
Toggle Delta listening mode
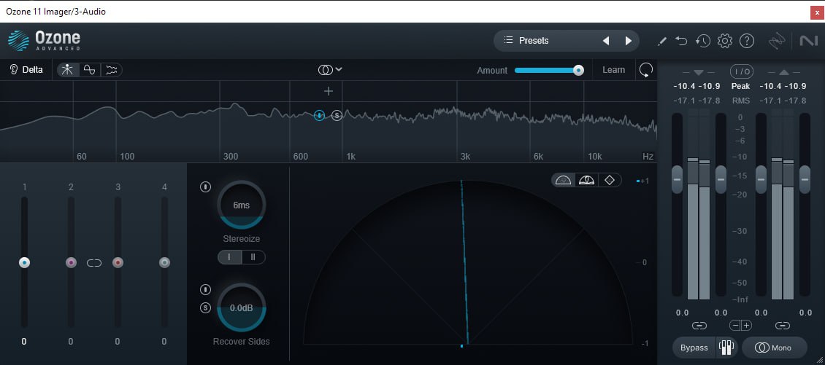26,70
